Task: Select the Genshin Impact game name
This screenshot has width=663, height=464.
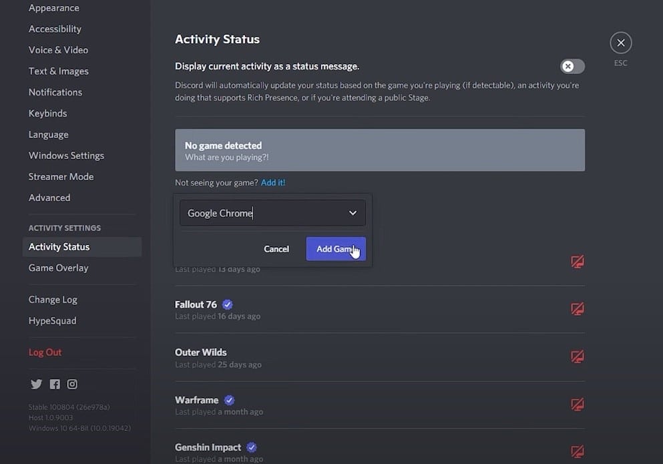Action: click(208, 447)
